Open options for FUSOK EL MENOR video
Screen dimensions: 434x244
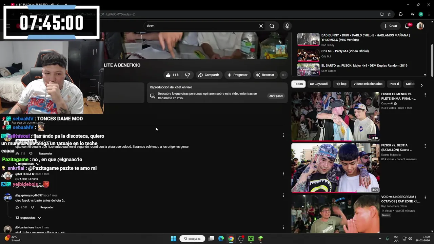(x=425, y=95)
